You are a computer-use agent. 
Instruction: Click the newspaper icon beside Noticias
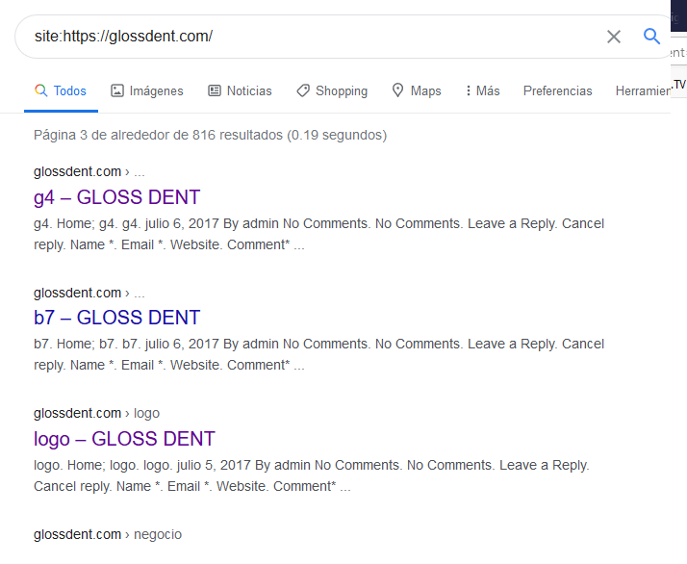(x=215, y=90)
